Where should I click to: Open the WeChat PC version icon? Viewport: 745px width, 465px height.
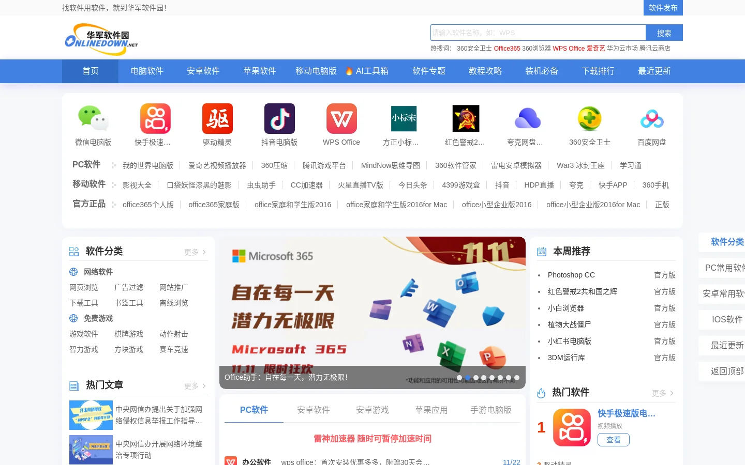93,118
